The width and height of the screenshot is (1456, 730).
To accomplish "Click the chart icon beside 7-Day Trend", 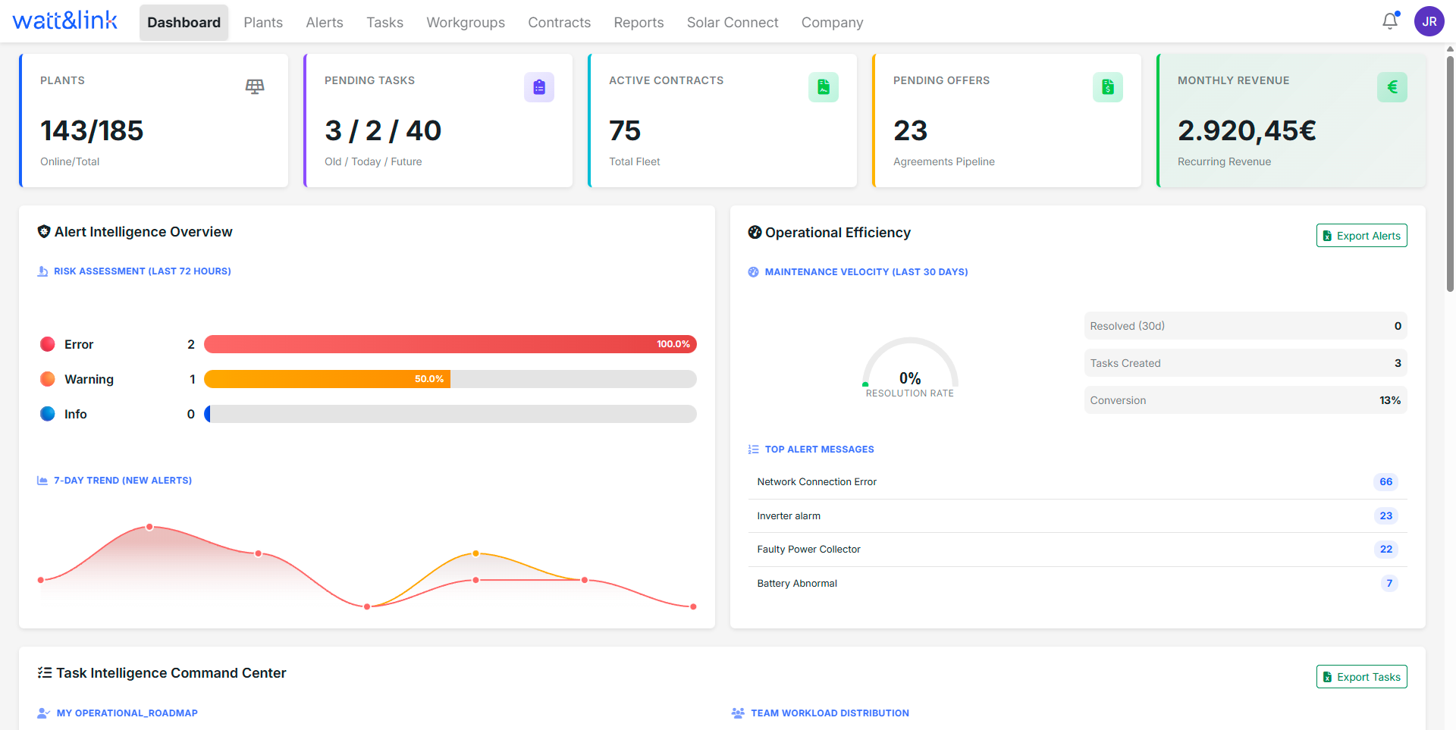I will click(42, 480).
